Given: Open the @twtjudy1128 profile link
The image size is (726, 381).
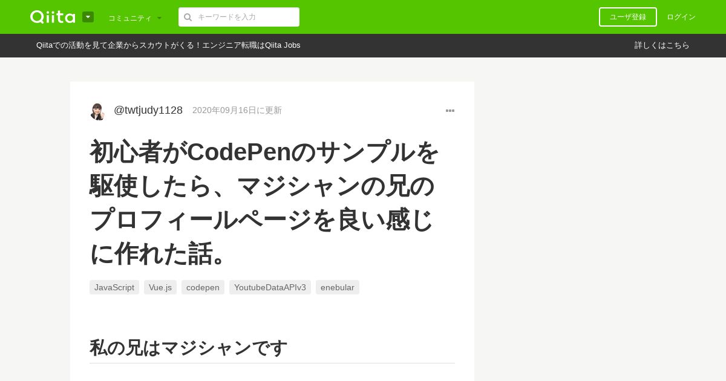Looking at the screenshot, I should tap(148, 110).
